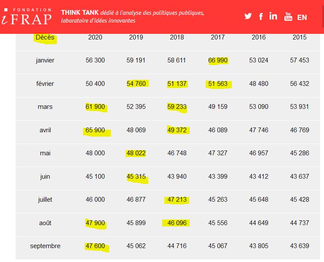The height and width of the screenshot is (262, 324).
Task: Click the 2020 column header
Action: click(95, 37)
